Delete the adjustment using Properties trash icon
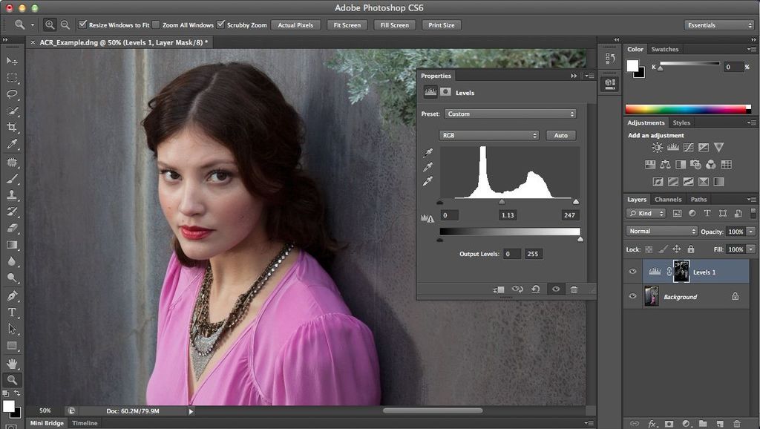 (574, 289)
